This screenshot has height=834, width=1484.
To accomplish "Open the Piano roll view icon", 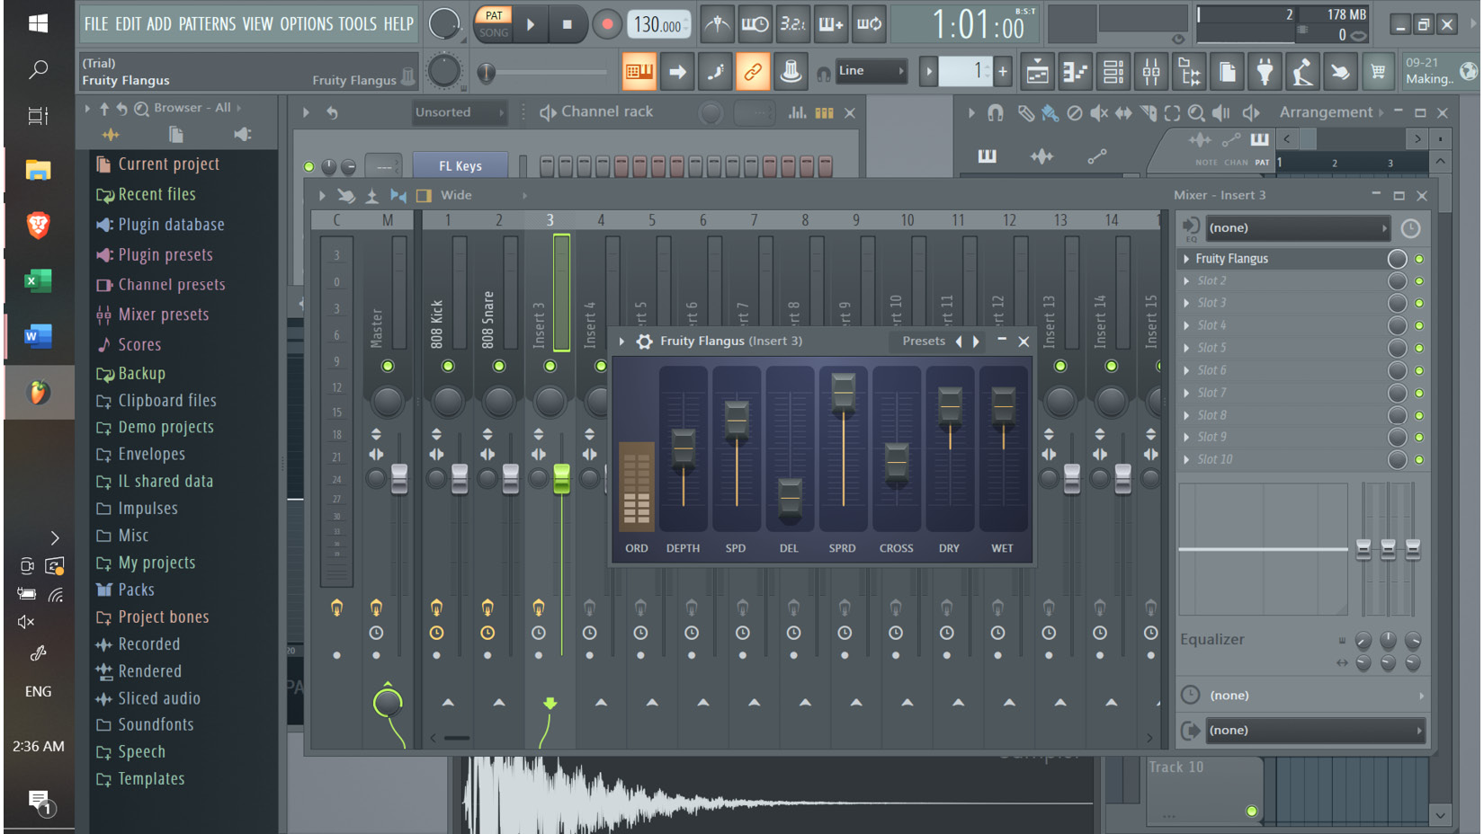I will (x=1076, y=72).
